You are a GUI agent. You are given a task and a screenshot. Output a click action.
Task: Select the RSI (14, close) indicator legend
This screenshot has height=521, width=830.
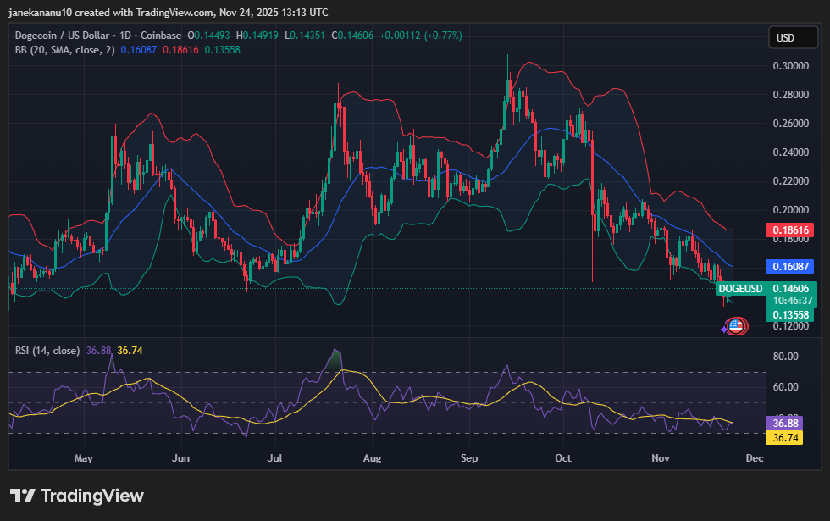pyautogui.click(x=47, y=351)
